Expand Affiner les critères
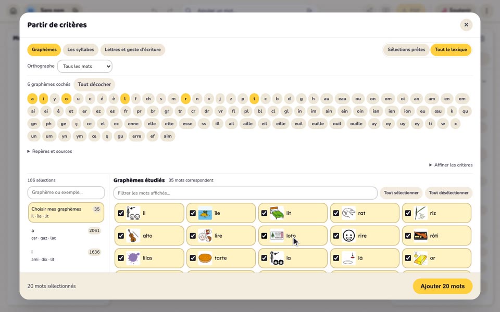Image resolution: width=500 pixels, height=312 pixels. [x=451, y=165]
